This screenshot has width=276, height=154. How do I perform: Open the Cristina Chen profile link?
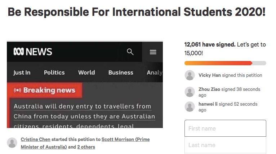[x=36, y=139]
